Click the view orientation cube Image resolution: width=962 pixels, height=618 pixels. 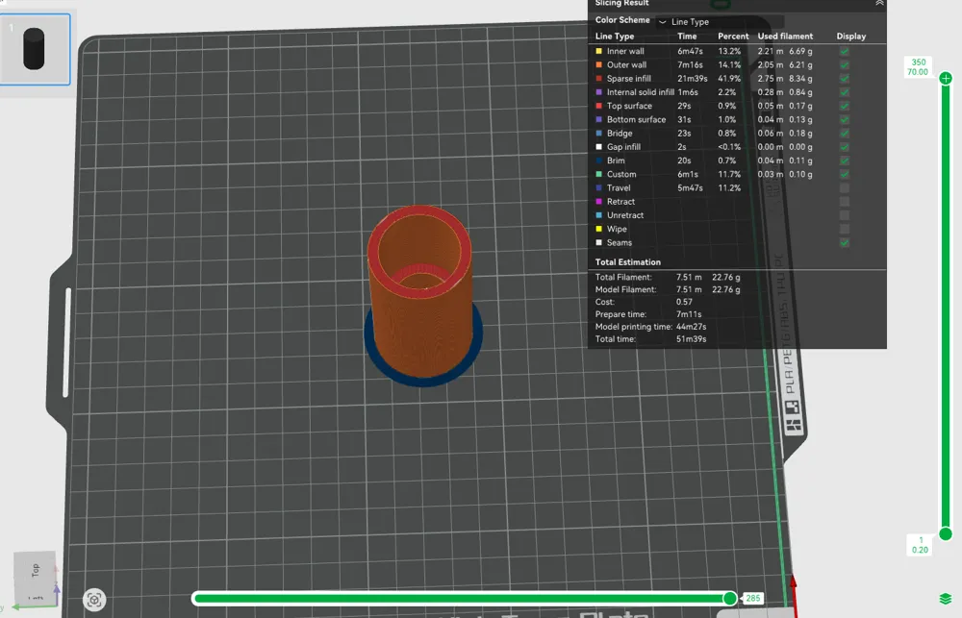[37, 575]
